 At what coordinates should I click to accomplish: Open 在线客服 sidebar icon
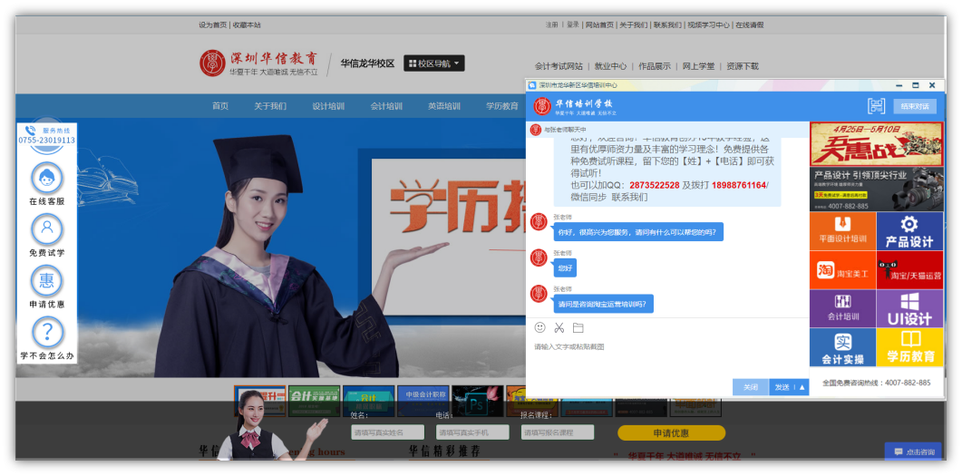46,179
